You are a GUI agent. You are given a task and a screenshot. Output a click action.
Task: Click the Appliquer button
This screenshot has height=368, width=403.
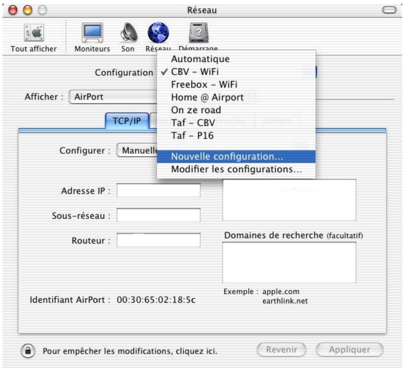pyautogui.click(x=349, y=350)
